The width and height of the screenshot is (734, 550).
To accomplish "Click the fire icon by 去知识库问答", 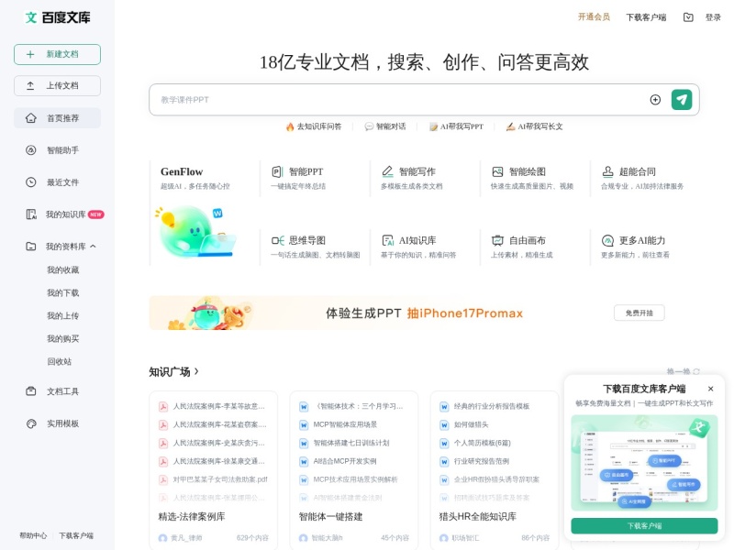I will 290,126.
